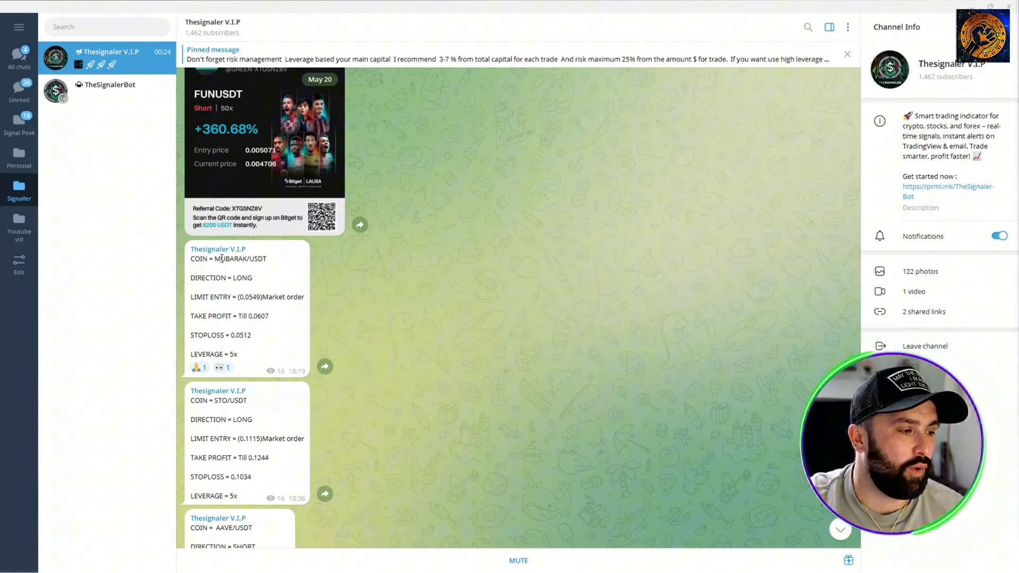The width and height of the screenshot is (1019, 573).
Task: Click the MUTE button
Action: click(518, 560)
